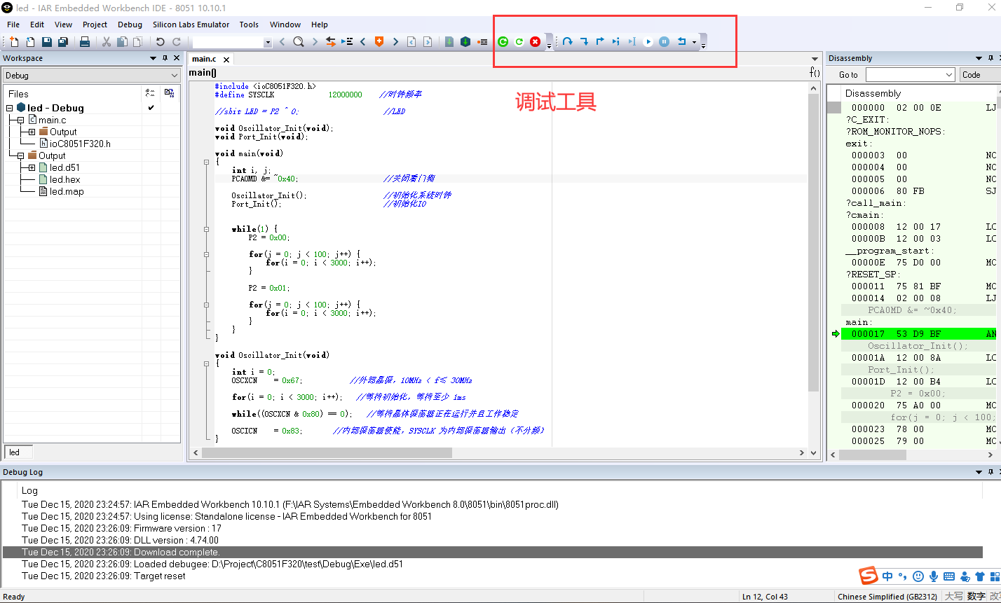This screenshot has width=1001, height=603.
Task: Click the Open file toolbar icon
Action: (30, 42)
